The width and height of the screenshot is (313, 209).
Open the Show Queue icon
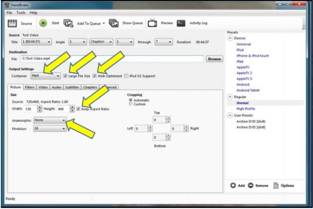point(114,23)
